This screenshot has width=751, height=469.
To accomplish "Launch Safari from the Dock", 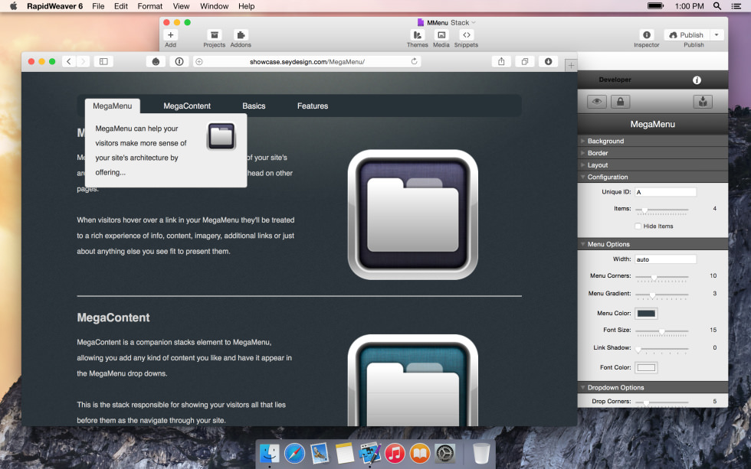I will pos(294,453).
